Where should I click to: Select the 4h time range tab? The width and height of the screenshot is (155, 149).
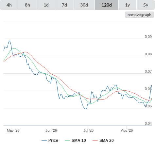[9, 5]
